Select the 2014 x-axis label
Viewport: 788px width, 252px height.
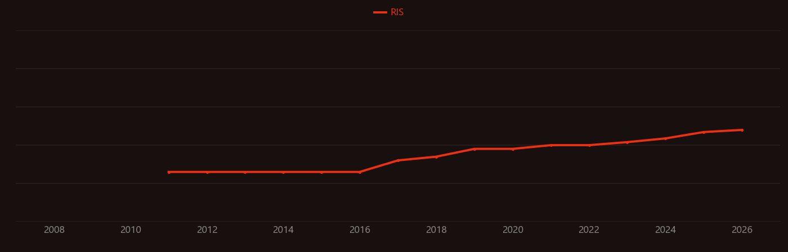coord(283,230)
